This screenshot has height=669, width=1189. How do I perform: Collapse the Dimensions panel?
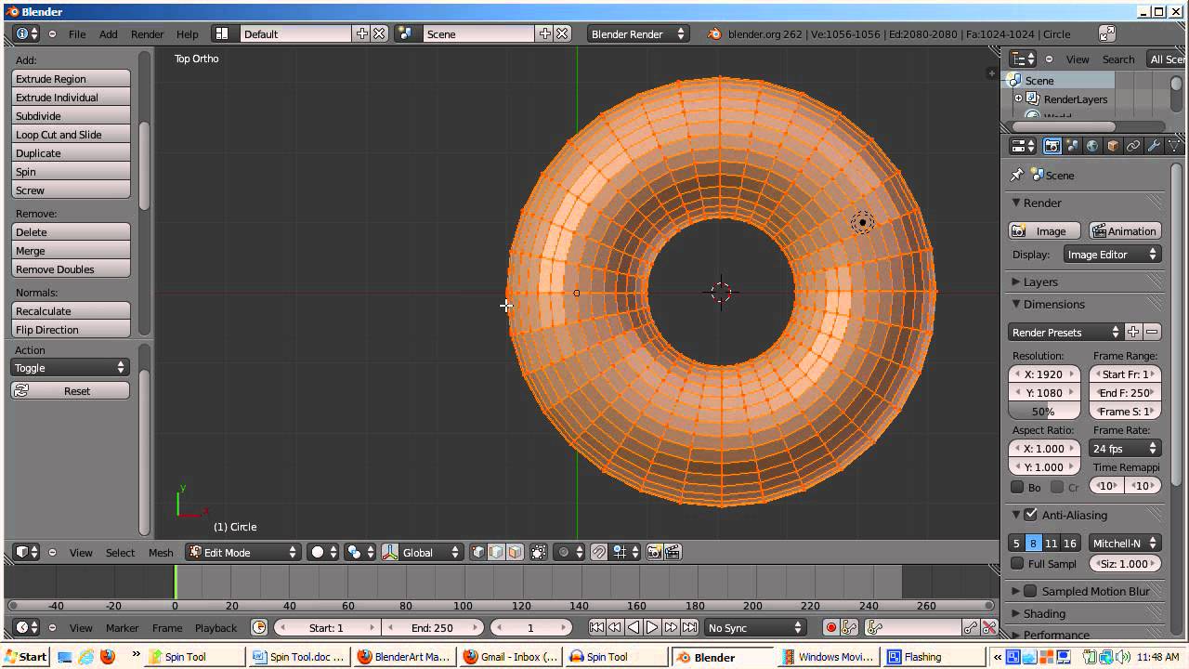coord(1017,304)
